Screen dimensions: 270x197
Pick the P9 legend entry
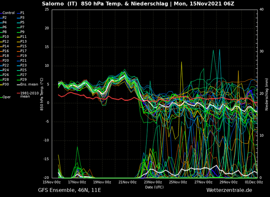(x=21, y=32)
